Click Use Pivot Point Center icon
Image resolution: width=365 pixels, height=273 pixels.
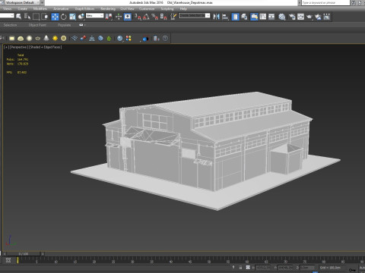(109, 17)
